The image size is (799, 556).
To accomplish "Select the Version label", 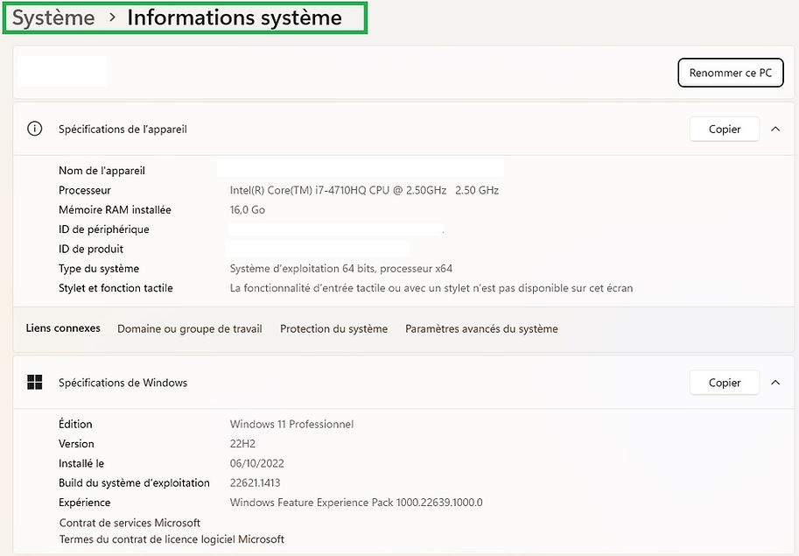I will click(76, 444).
